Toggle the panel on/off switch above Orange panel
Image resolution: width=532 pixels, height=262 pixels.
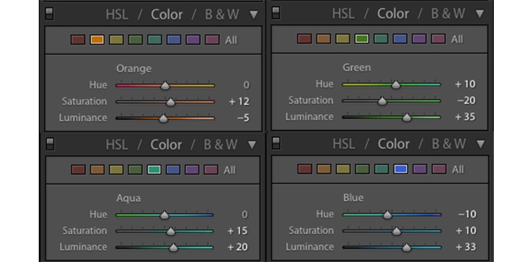[x=50, y=13]
